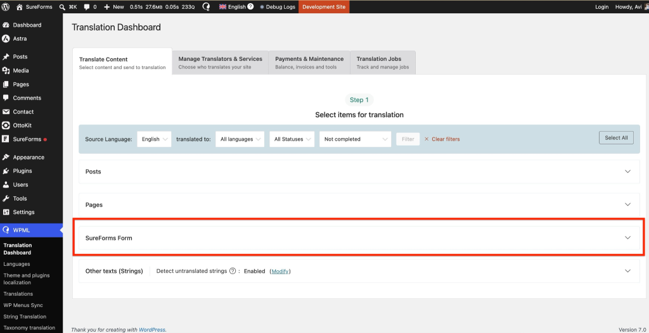Click the SureForms icon in sidebar

(x=6, y=139)
